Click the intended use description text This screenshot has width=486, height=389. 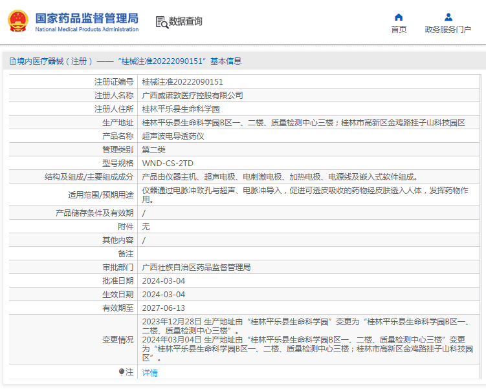pyautogui.click(x=305, y=194)
